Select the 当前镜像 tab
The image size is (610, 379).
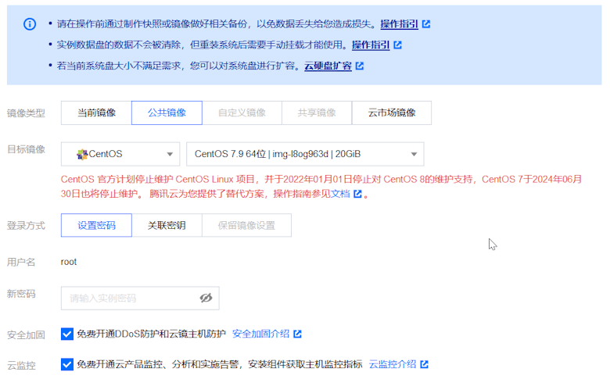click(96, 113)
